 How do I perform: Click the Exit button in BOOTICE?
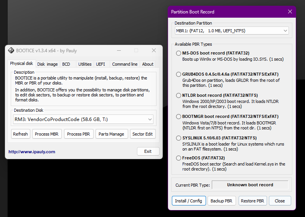tap(148, 151)
